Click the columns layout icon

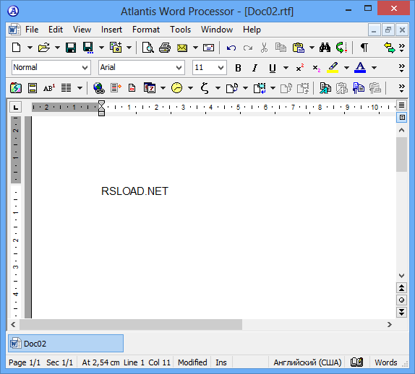[67, 88]
